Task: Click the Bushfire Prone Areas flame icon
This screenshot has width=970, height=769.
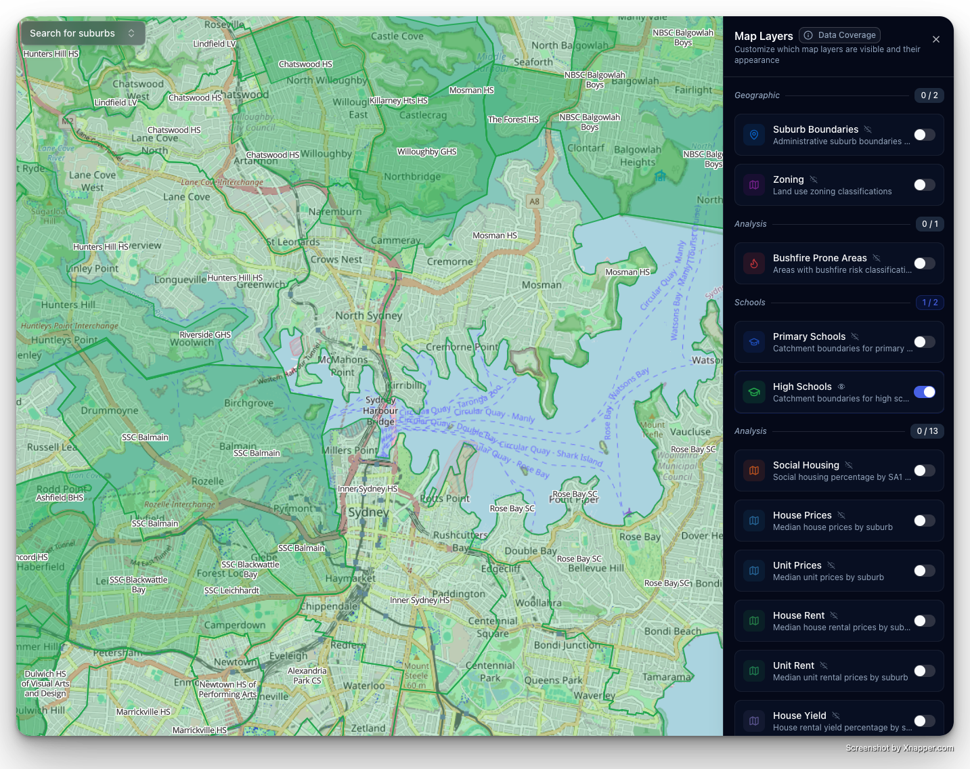Action: pyautogui.click(x=754, y=263)
